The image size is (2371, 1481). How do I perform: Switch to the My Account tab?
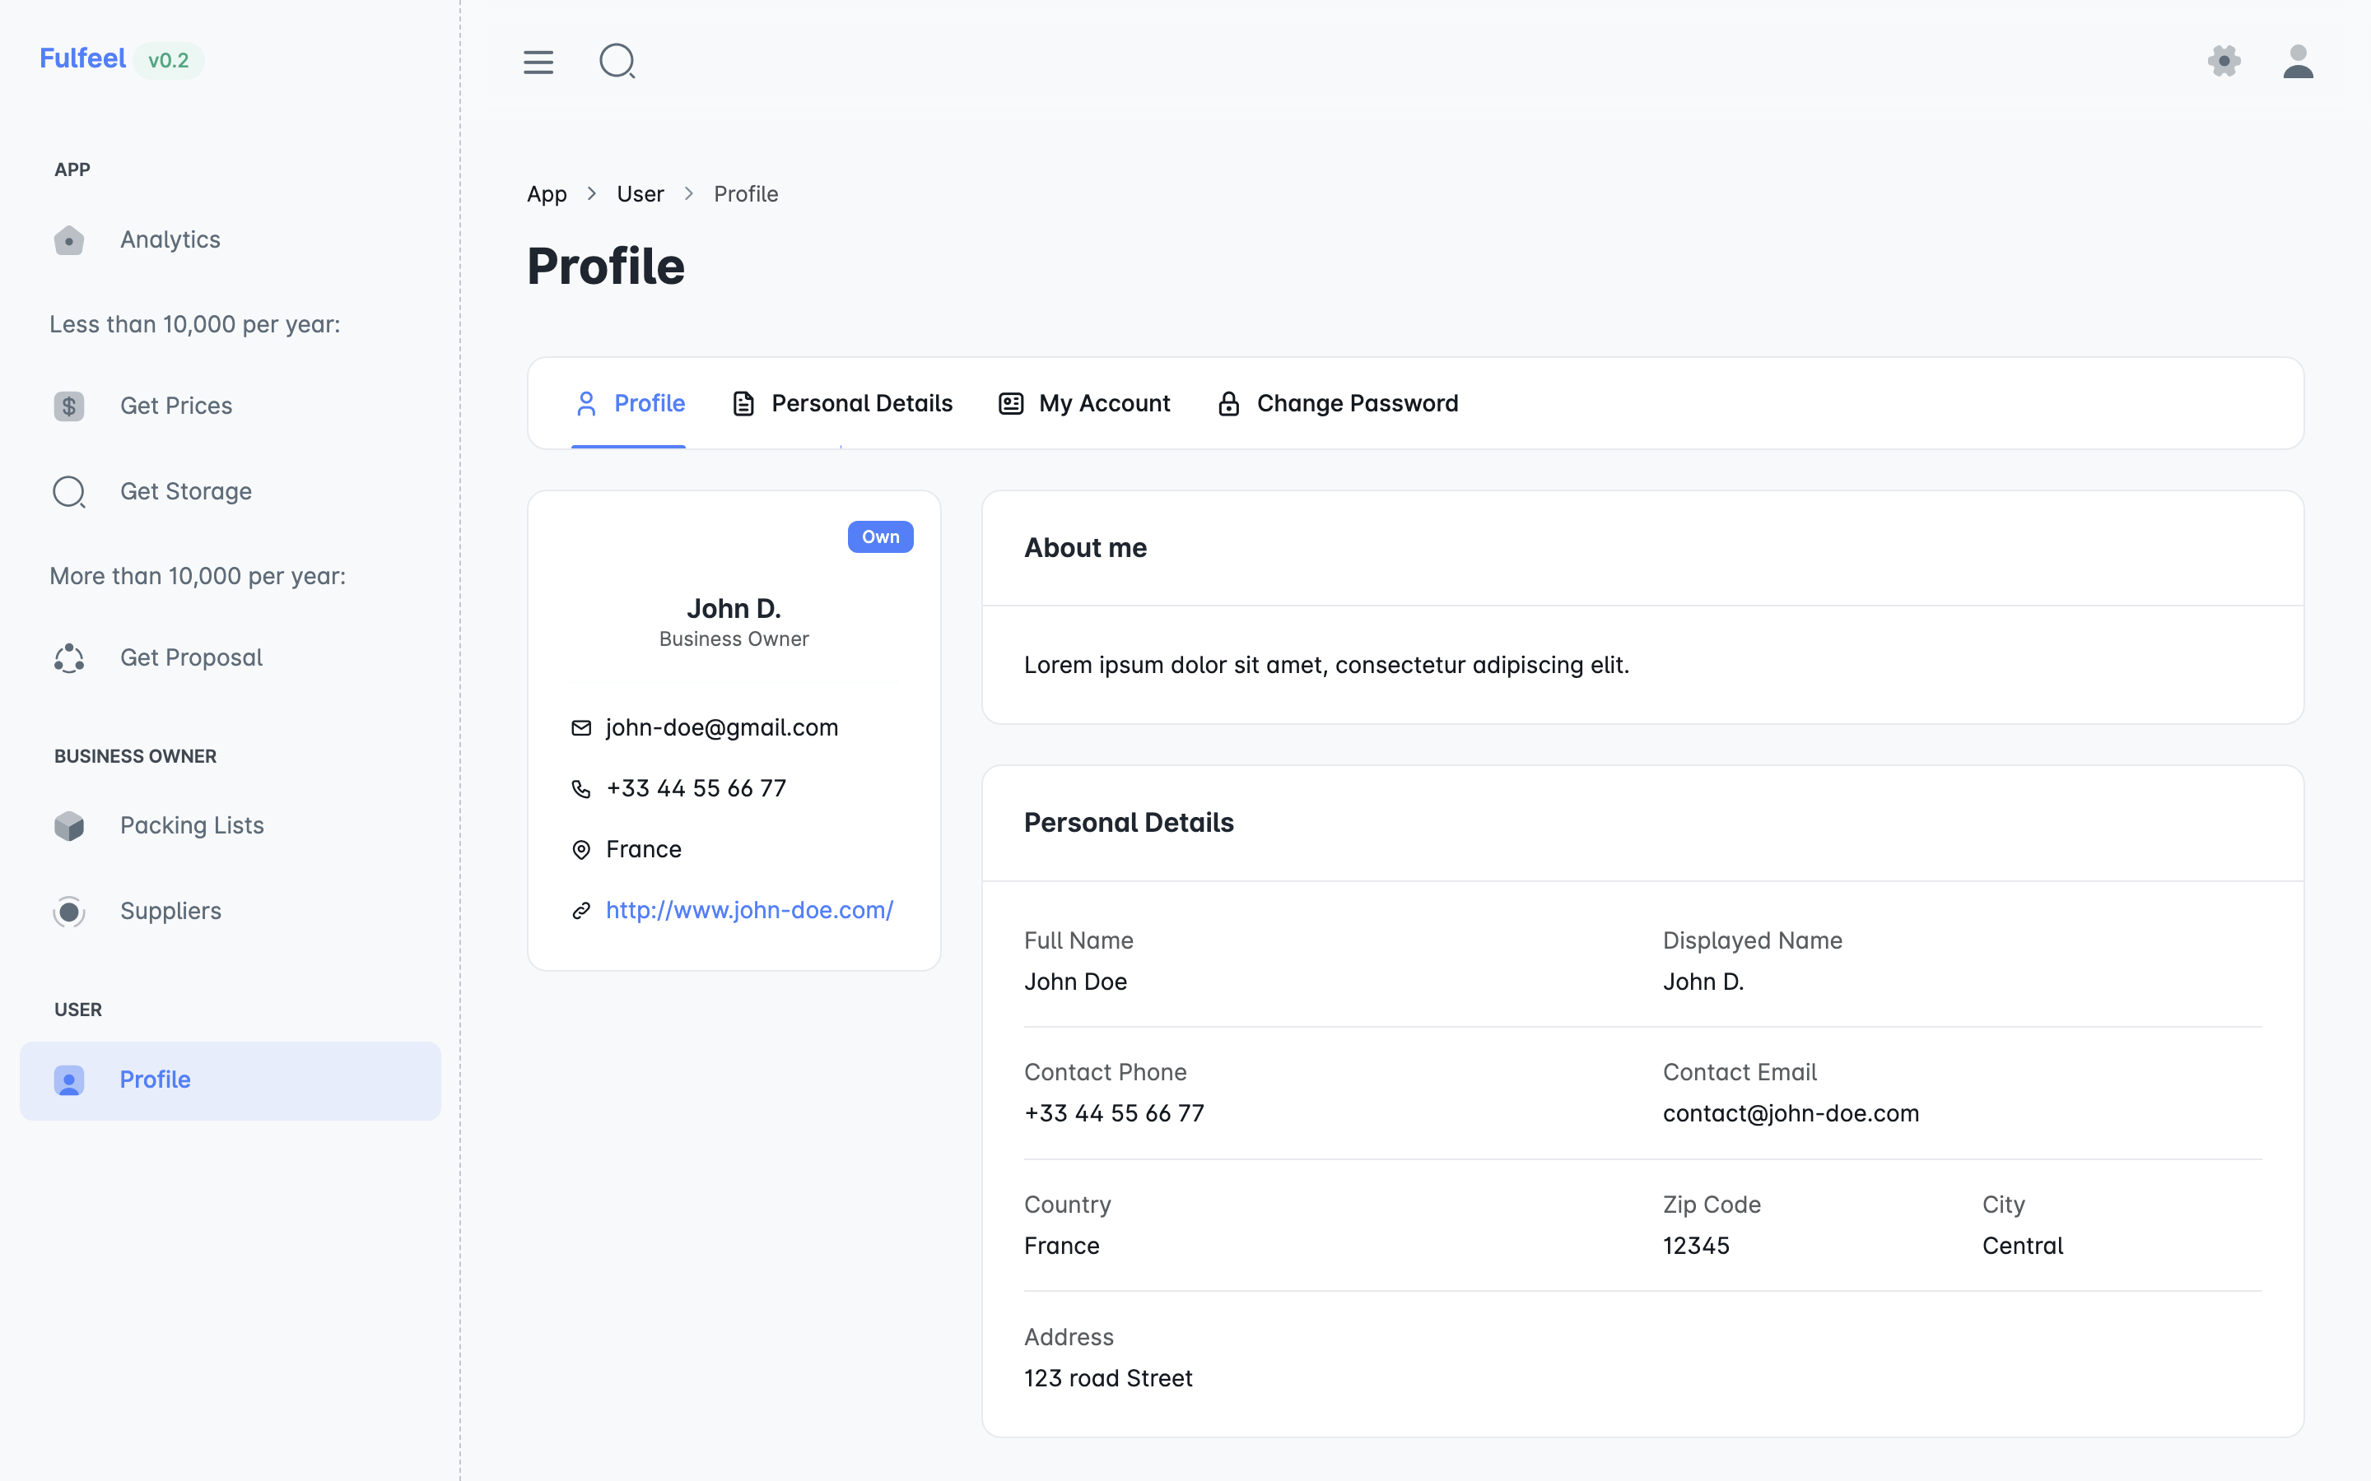[1084, 403]
